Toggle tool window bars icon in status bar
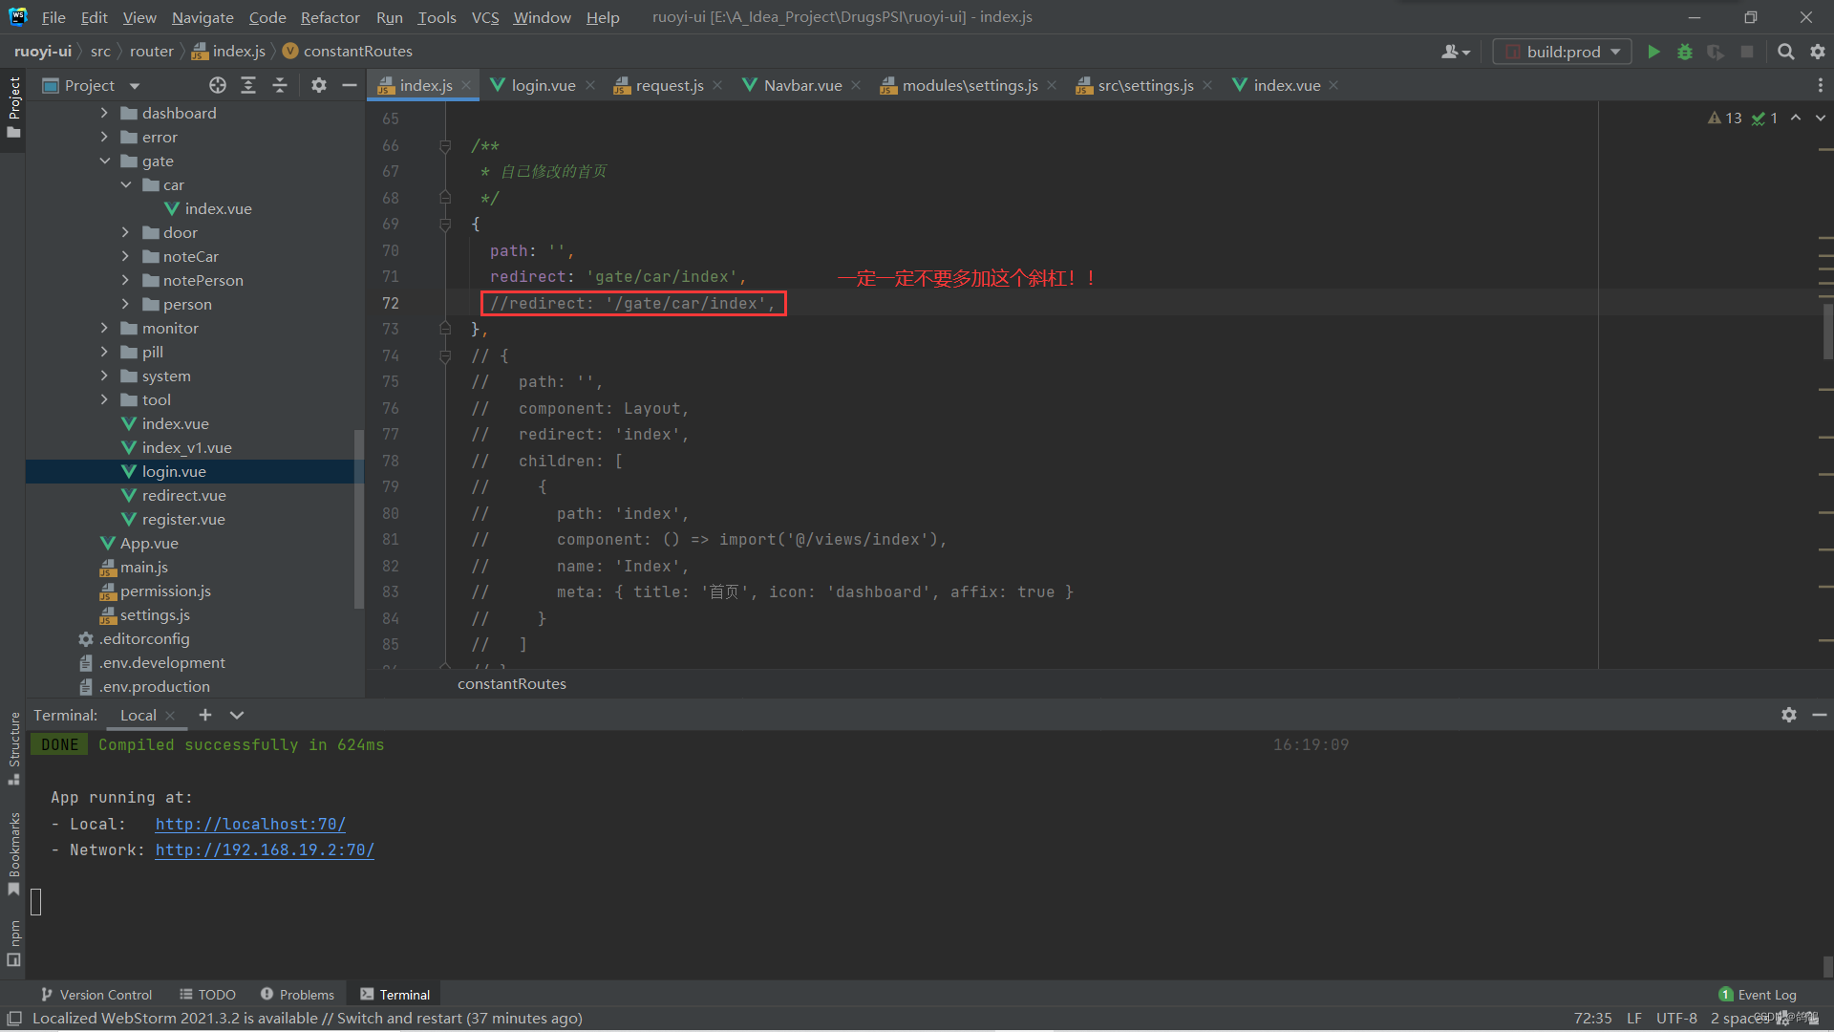Screen dimensions: 1834x1032 click(14, 1019)
